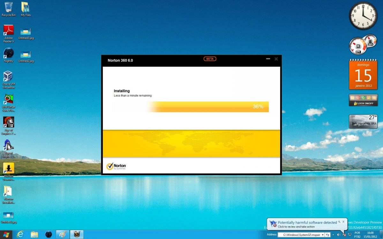Click the Norton by Symantec logo

coord(116,166)
